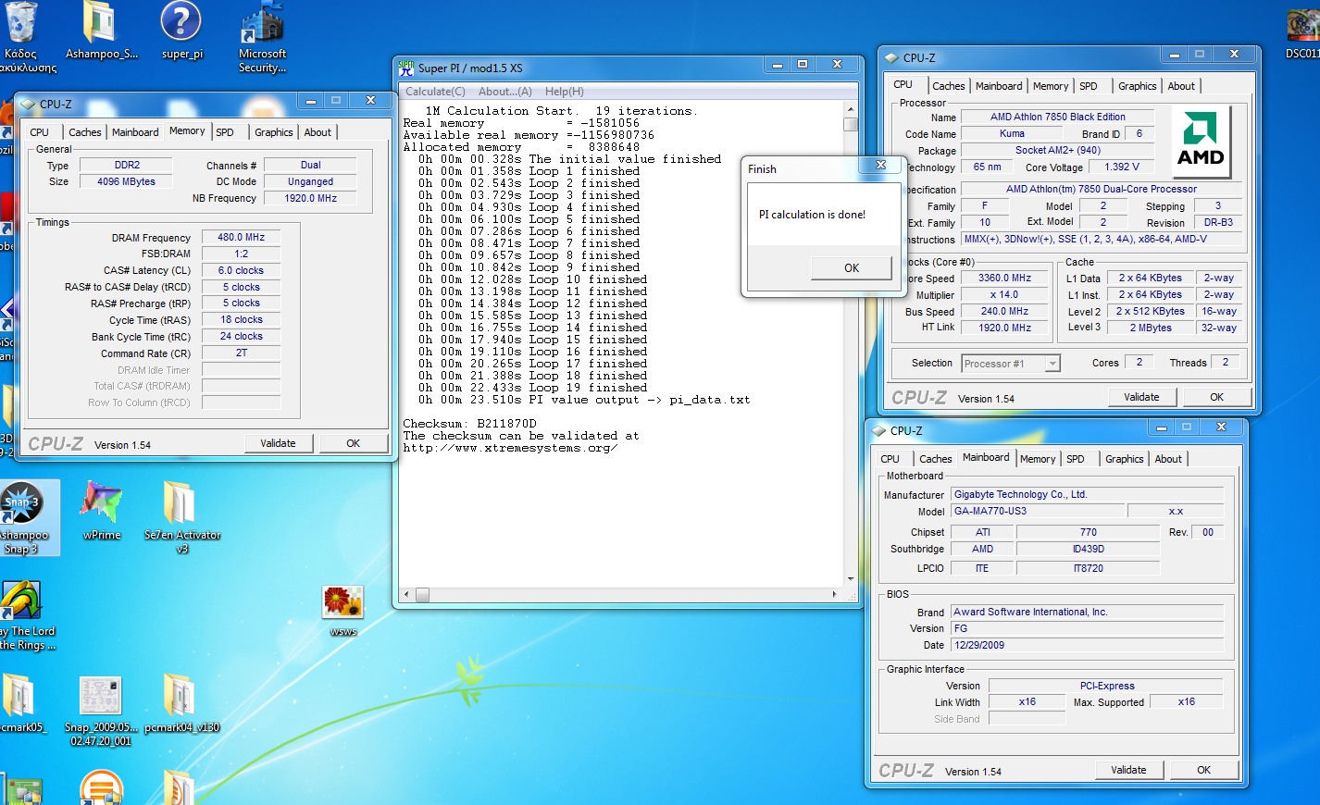Viewport: 1320px width, 805px height.
Task: Click CPU-Z Mainboard window title icon
Action: click(878, 430)
